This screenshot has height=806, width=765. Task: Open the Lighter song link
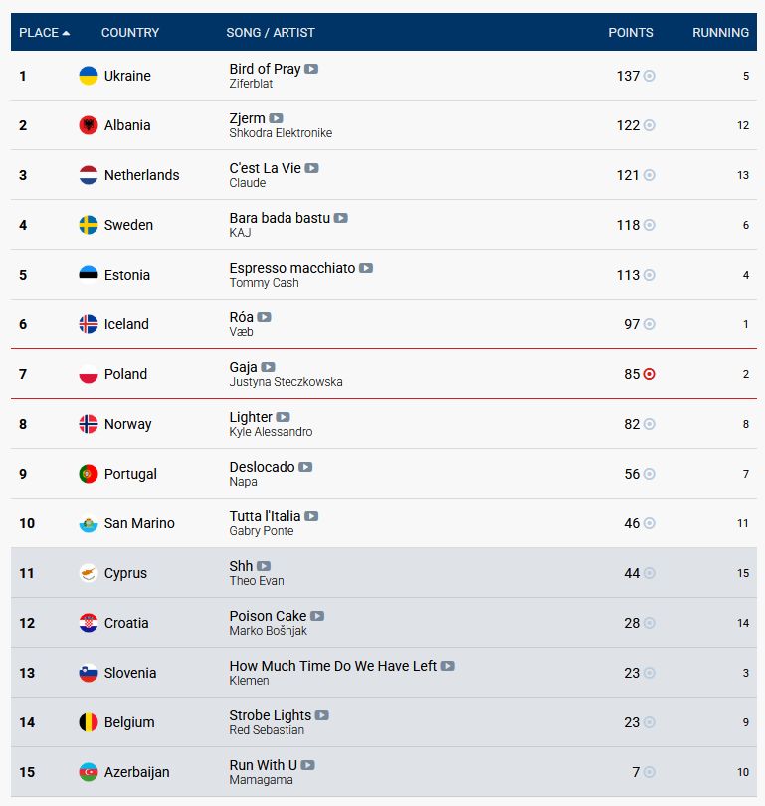(251, 417)
